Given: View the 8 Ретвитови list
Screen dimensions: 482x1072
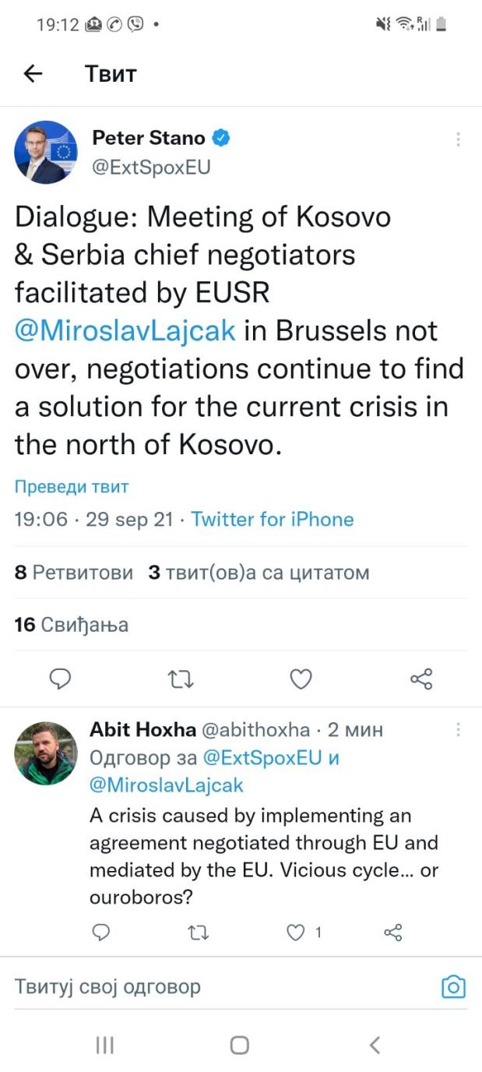Looking at the screenshot, I should (74, 573).
